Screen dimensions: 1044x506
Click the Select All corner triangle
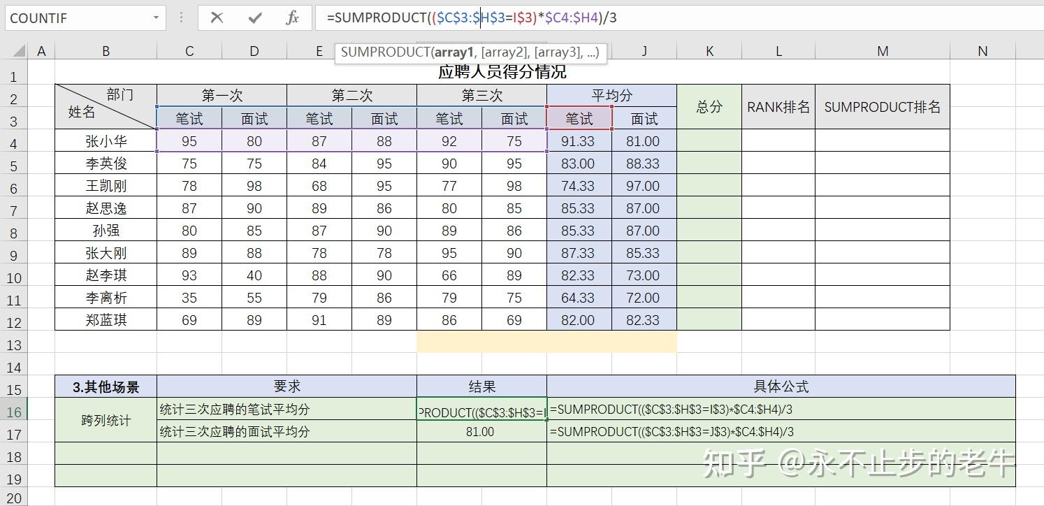(19, 51)
